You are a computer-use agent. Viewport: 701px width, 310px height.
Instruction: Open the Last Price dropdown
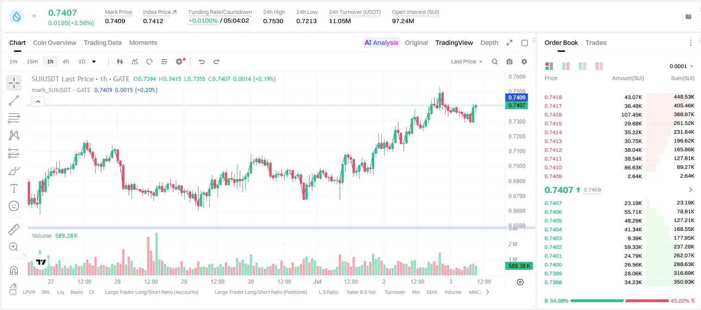point(466,62)
